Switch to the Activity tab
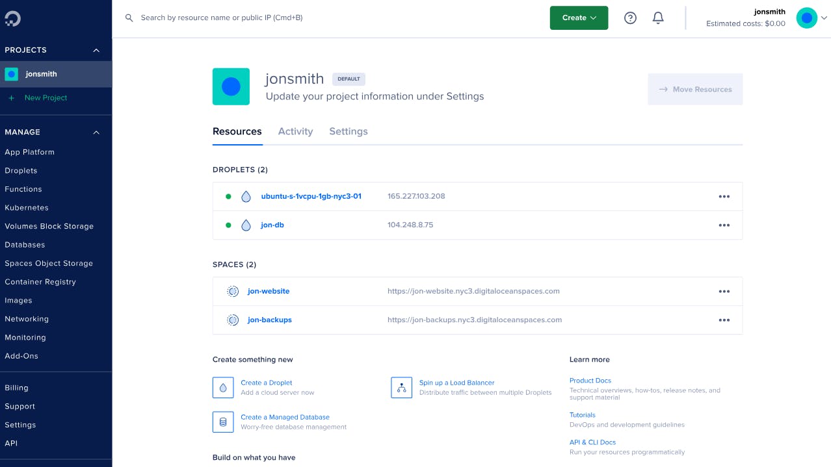This screenshot has height=467, width=831. (295, 131)
